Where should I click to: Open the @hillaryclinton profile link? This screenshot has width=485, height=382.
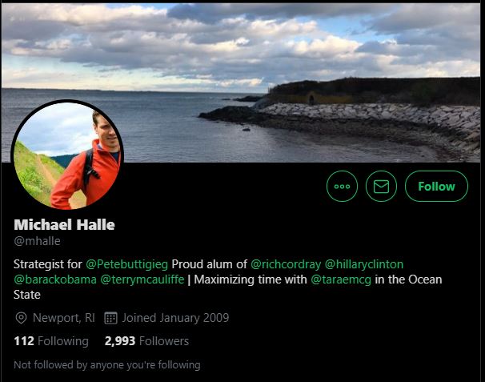[364, 264]
